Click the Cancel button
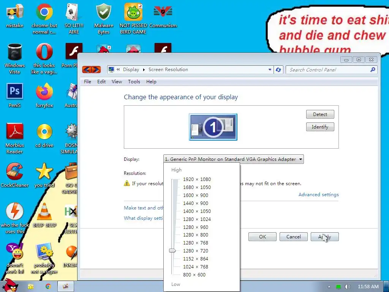This screenshot has width=389, height=292. pyautogui.click(x=294, y=236)
